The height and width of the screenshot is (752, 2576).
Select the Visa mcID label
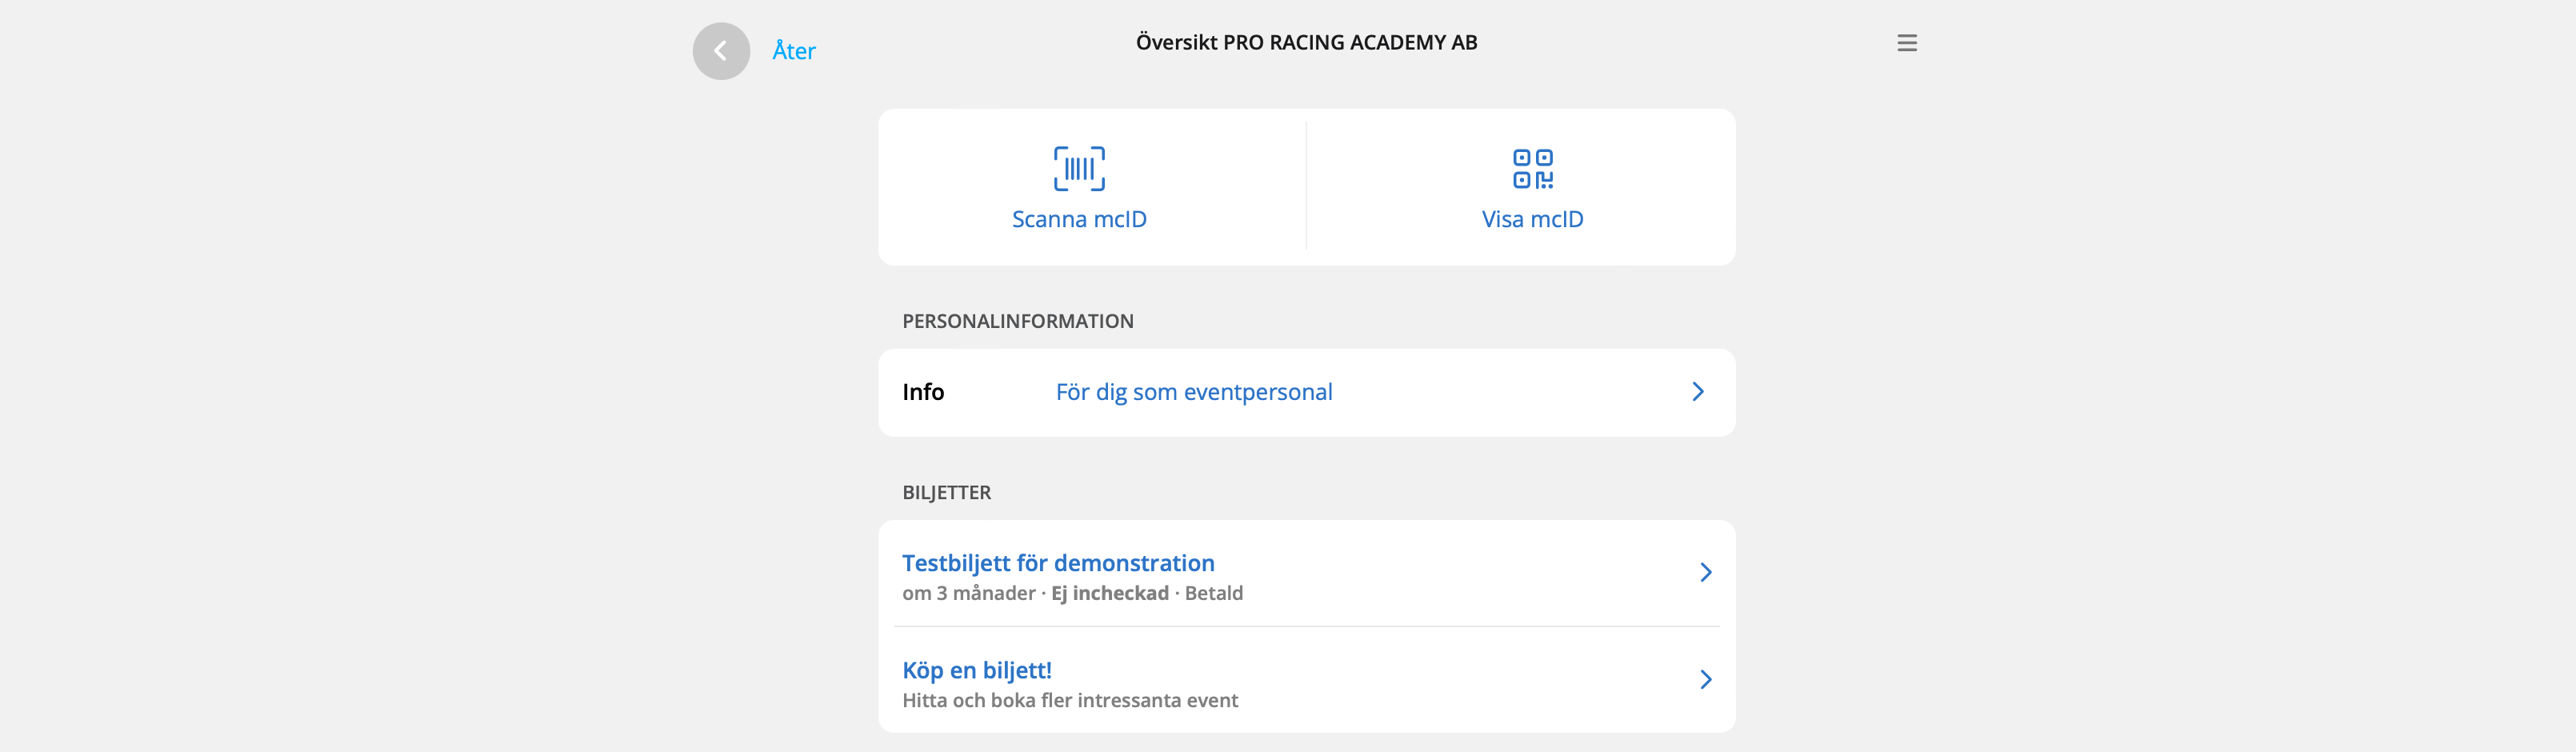(1532, 219)
